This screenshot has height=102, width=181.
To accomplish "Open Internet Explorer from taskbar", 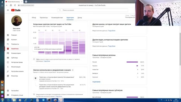I will (26, 100).
